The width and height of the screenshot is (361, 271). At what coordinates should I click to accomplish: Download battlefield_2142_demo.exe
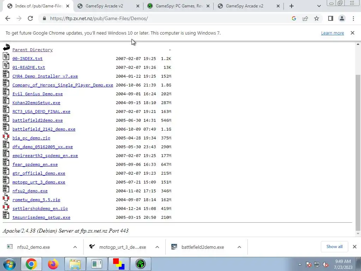tap(44, 129)
